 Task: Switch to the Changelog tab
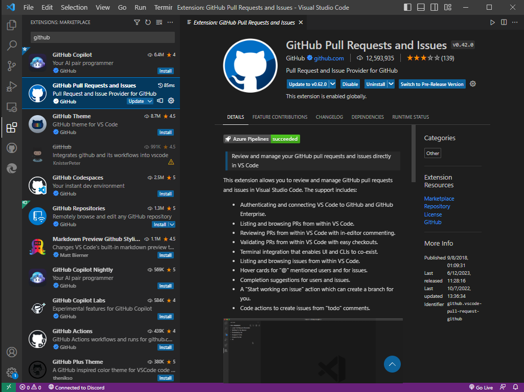pos(330,117)
